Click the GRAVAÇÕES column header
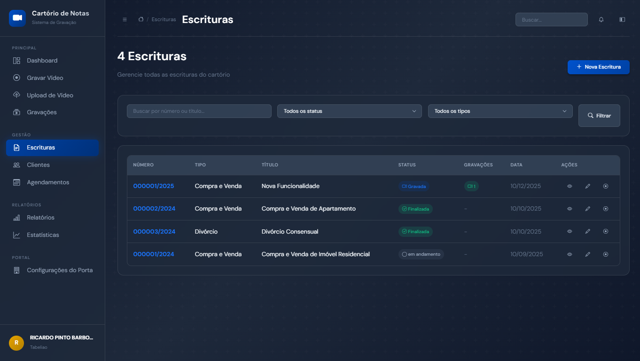The width and height of the screenshot is (640, 361). point(478,165)
